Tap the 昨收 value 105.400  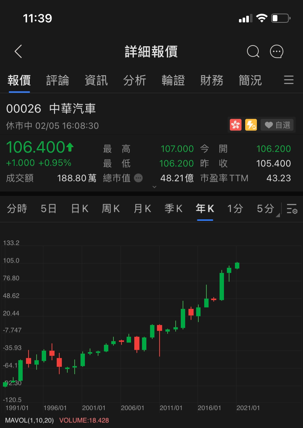point(274,164)
